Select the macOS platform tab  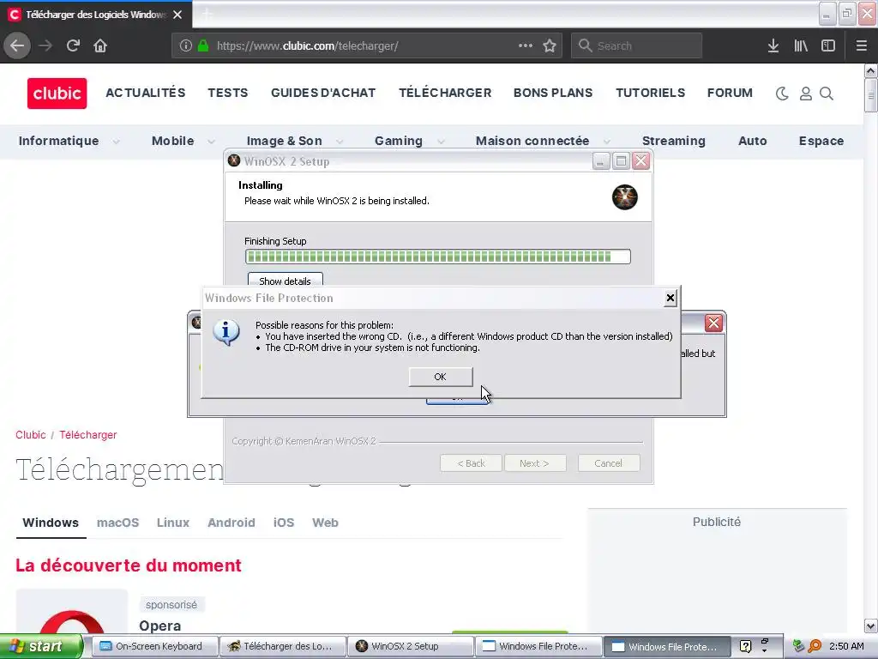(x=117, y=523)
